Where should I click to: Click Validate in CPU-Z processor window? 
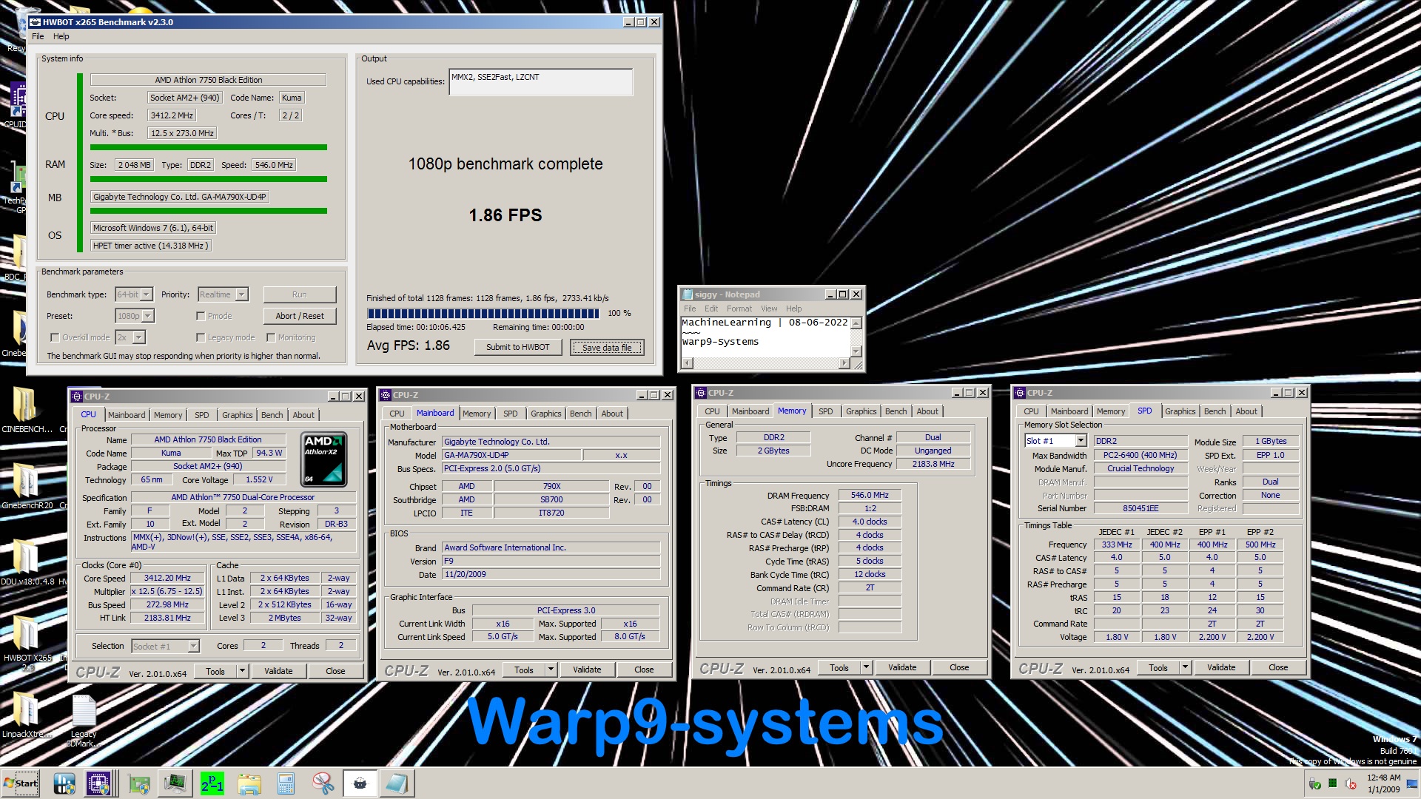(278, 671)
